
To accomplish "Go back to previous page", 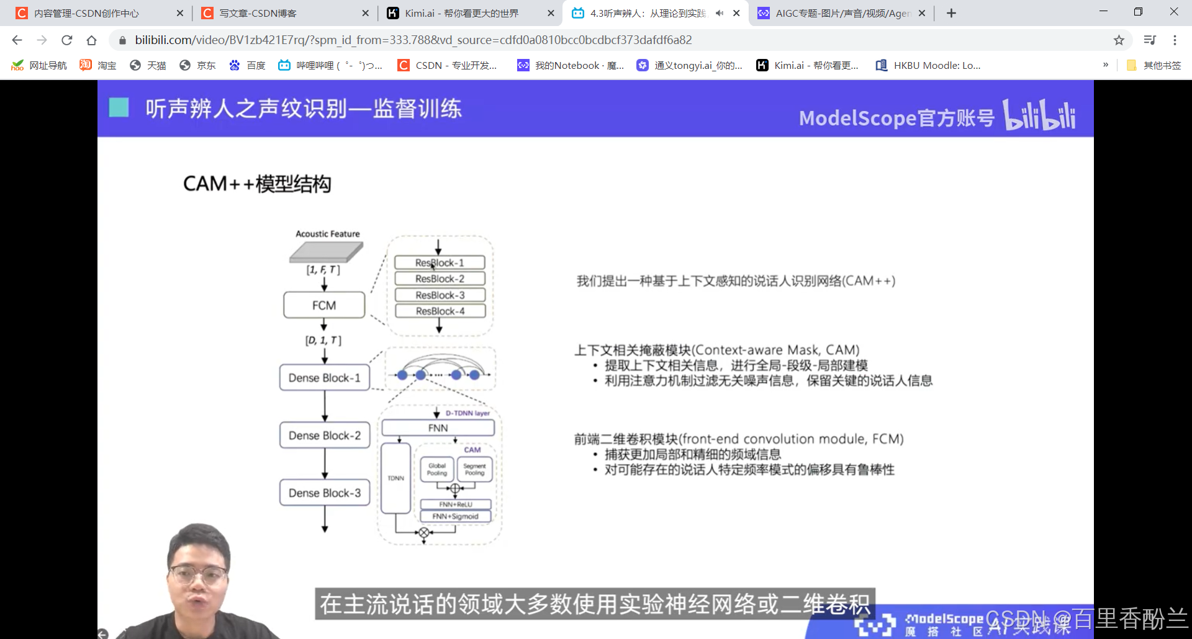I will [17, 40].
